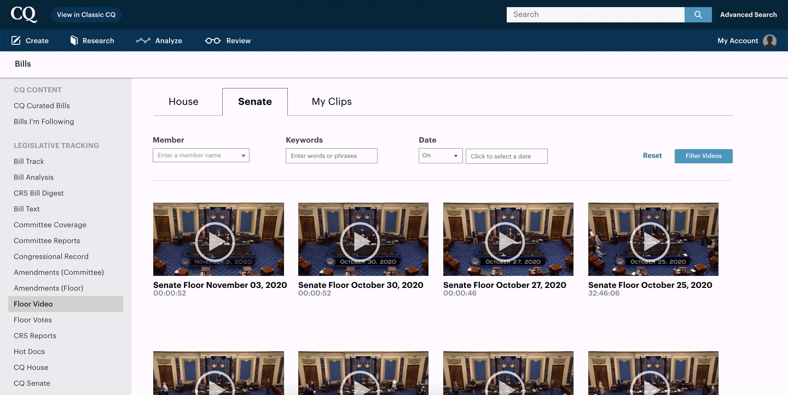Open the My Clips tab
This screenshot has width=788, height=395.
[332, 102]
